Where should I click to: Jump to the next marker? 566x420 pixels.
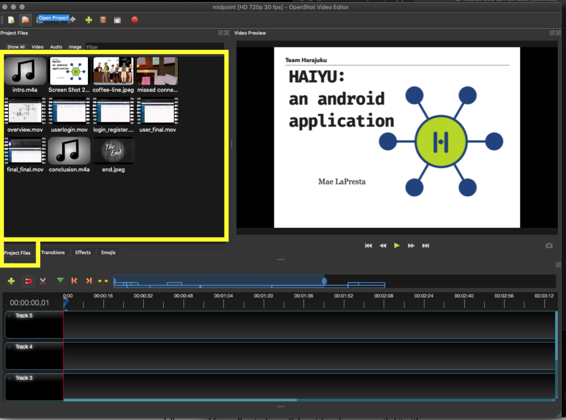[x=89, y=280]
